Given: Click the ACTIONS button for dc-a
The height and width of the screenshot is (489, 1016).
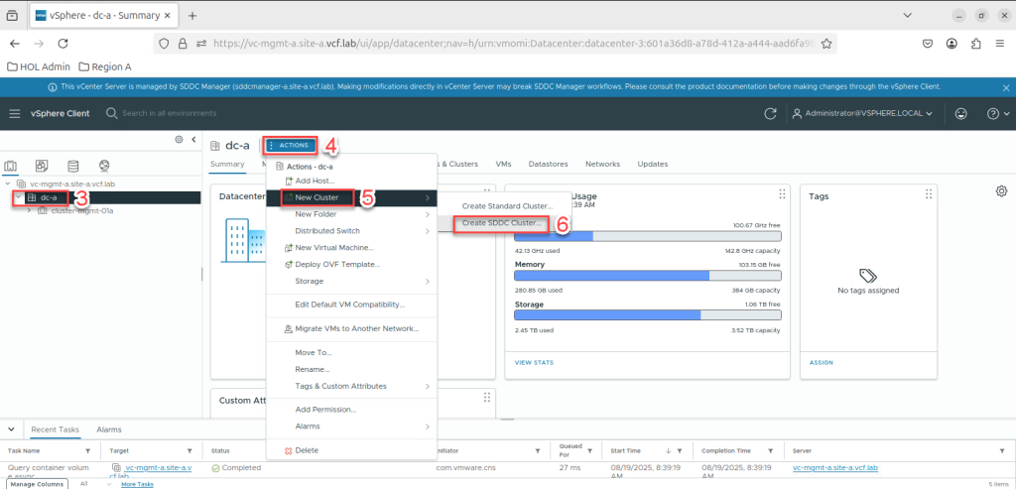Looking at the screenshot, I should [x=291, y=146].
